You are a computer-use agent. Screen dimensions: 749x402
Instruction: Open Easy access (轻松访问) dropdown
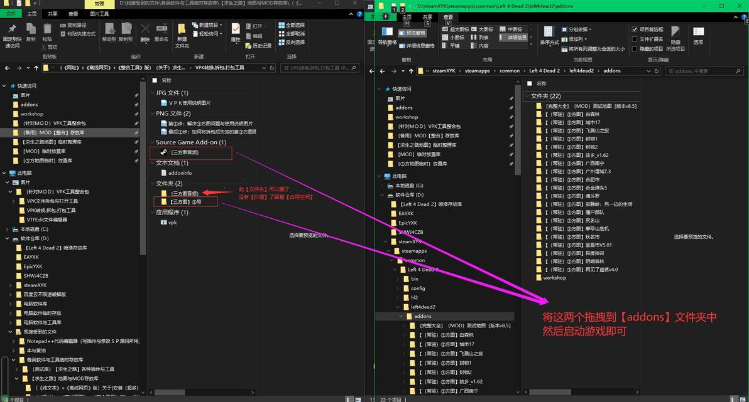tap(207, 34)
